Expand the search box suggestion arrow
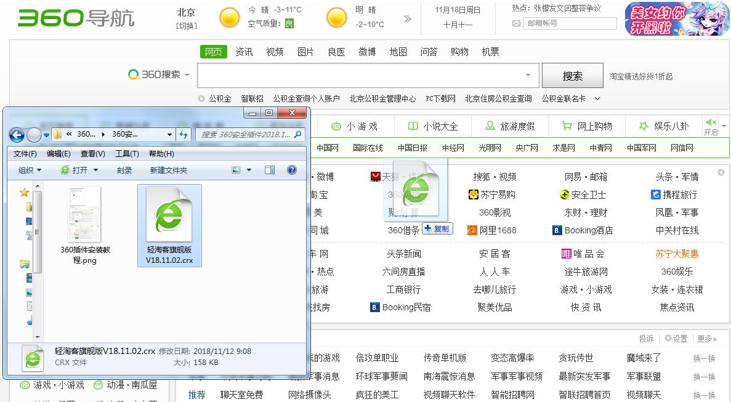731x402 pixels. pyautogui.click(x=528, y=75)
